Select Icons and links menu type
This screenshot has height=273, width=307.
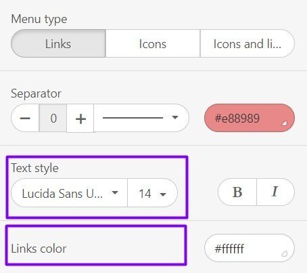(x=247, y=43)
